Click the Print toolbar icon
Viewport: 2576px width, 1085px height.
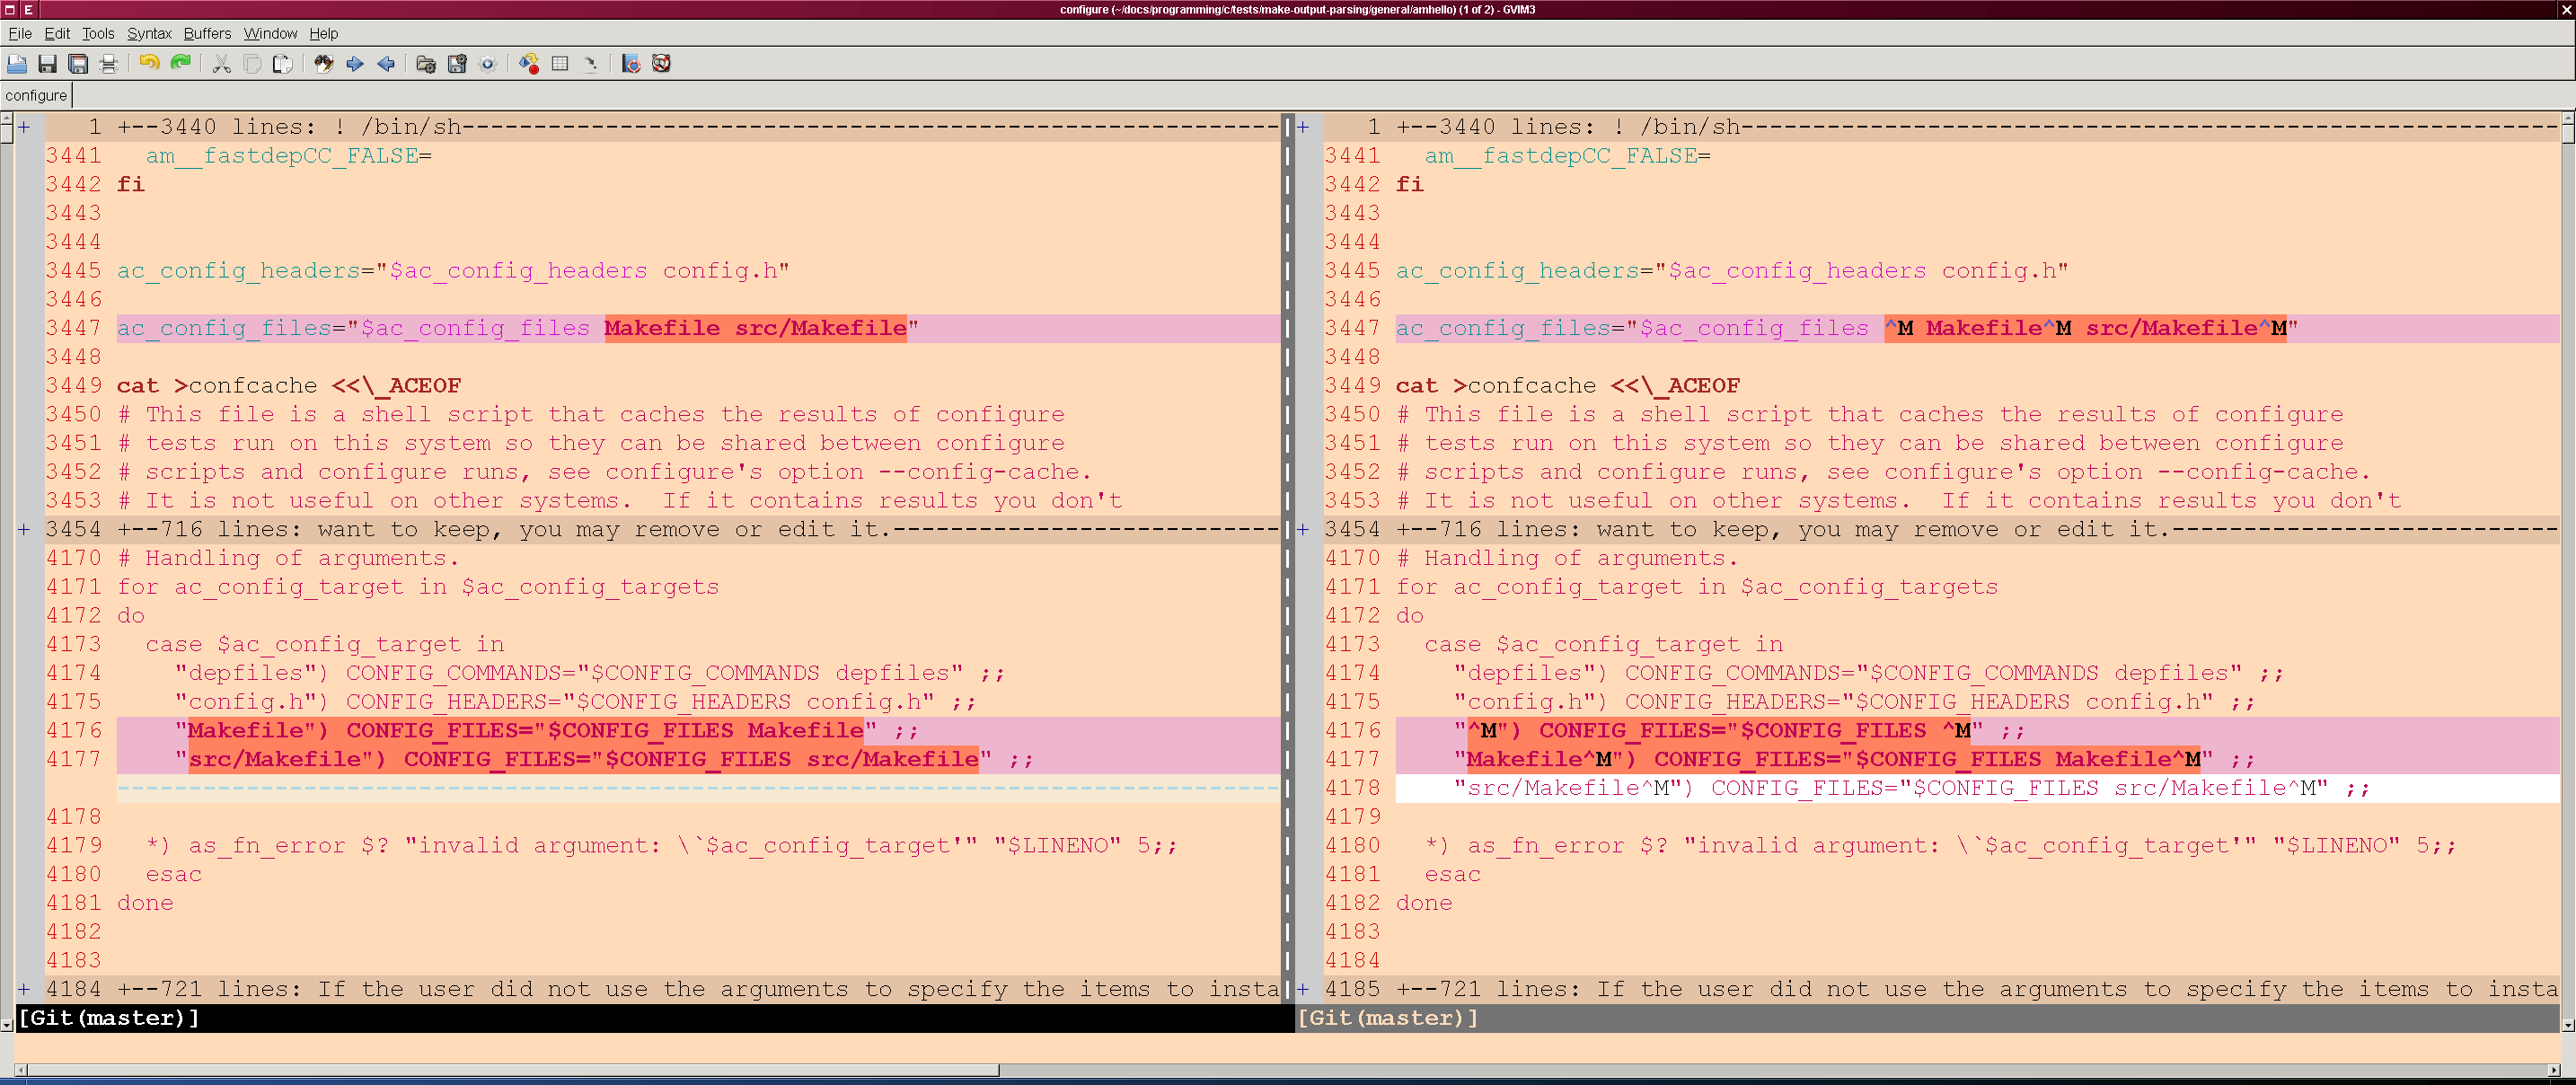point(109,64)
